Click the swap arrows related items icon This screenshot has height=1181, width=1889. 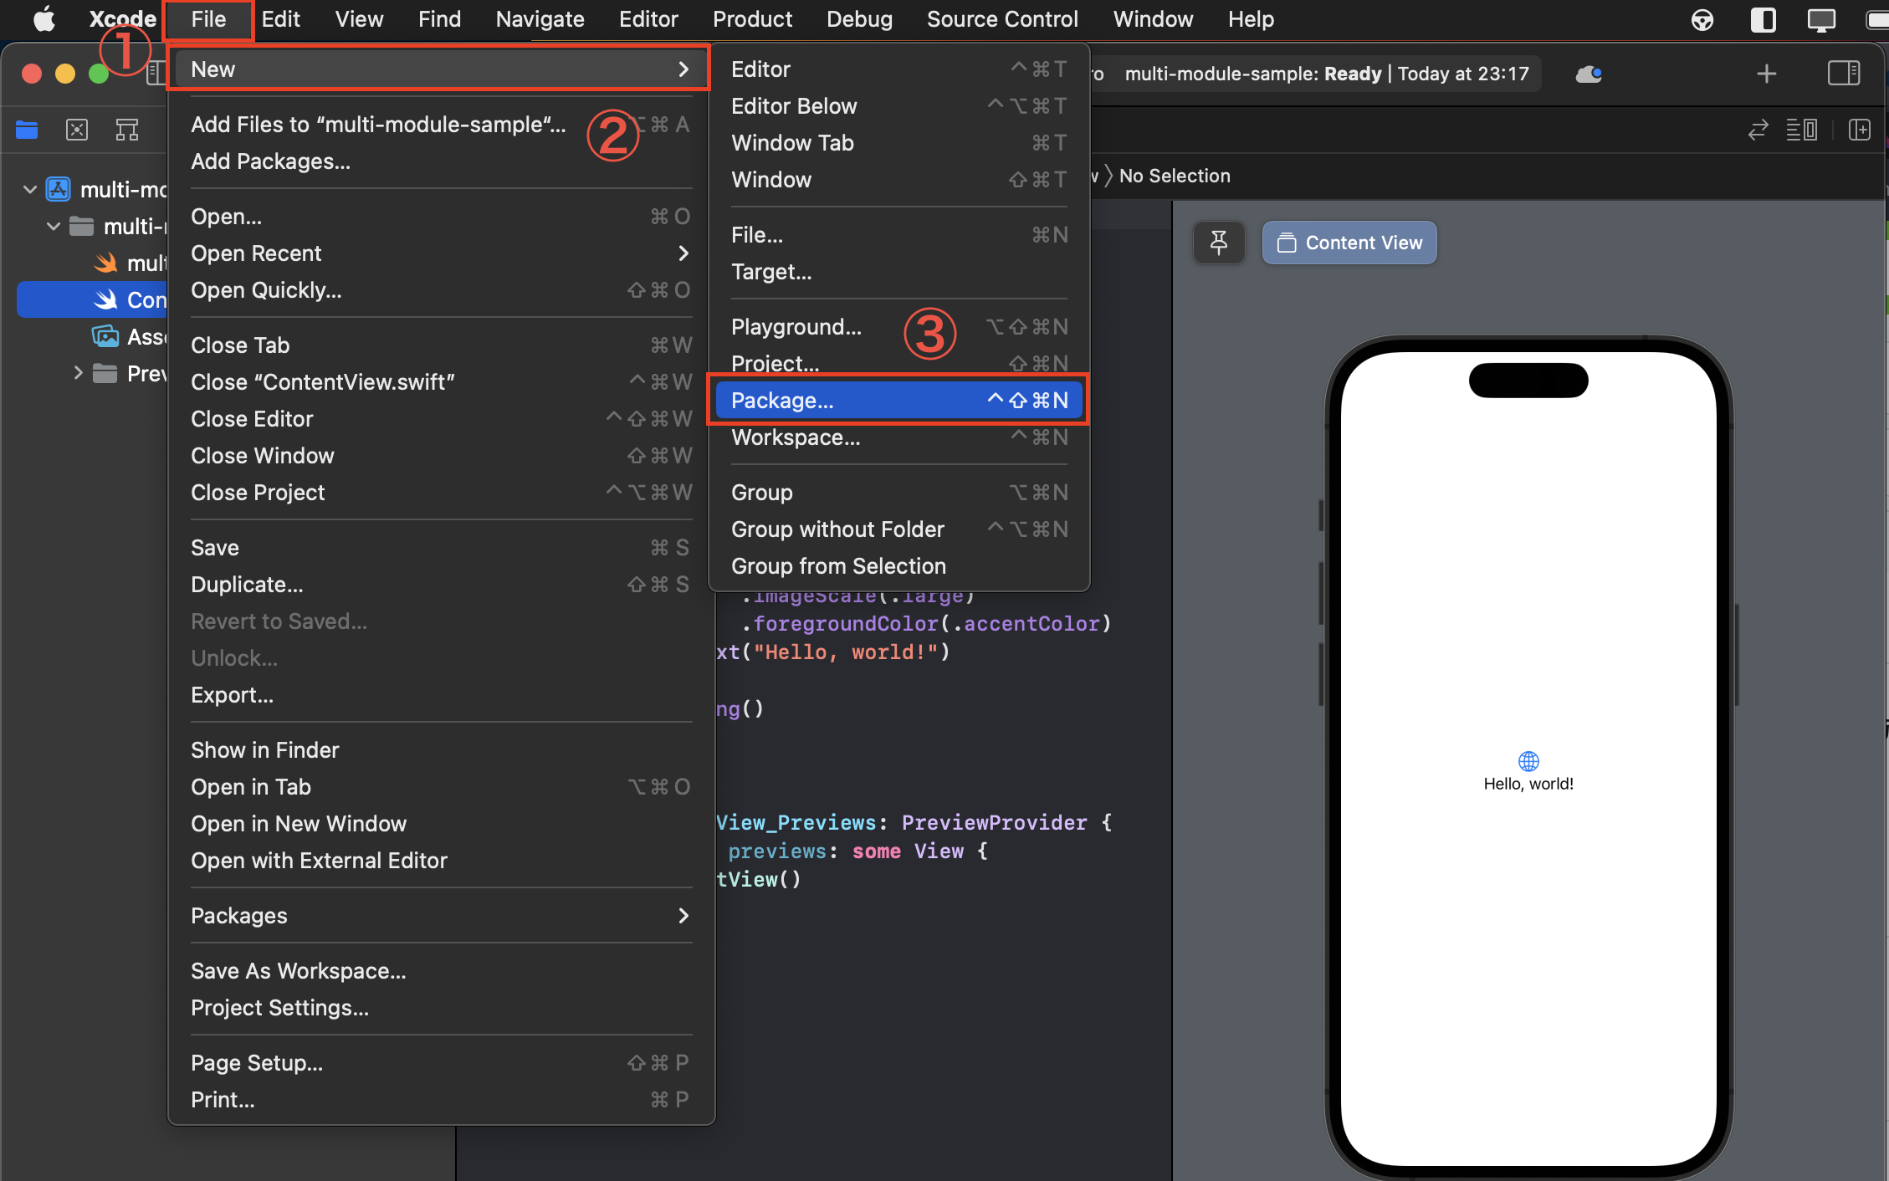[1758, 130]
